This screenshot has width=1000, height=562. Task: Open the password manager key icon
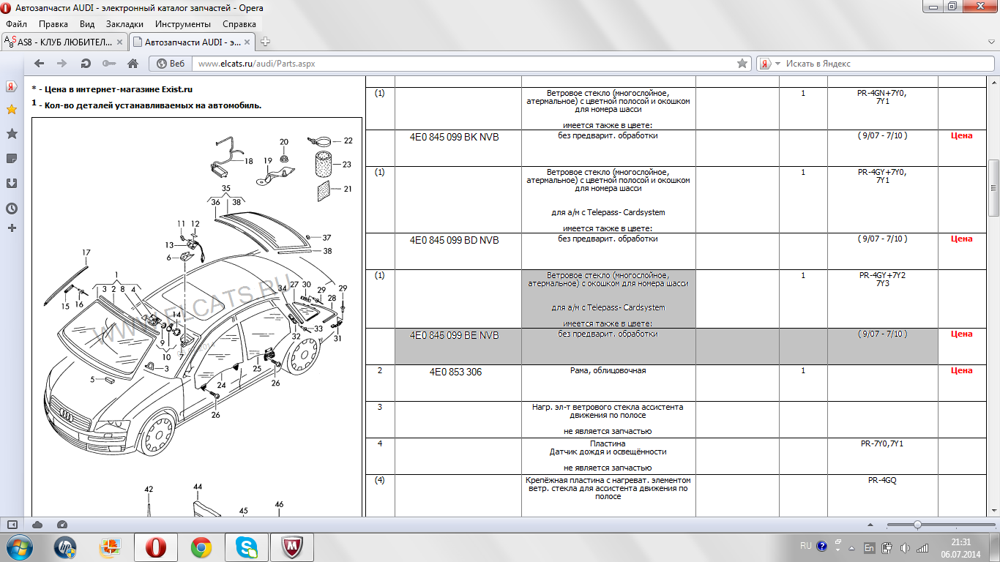pos(109,64)
